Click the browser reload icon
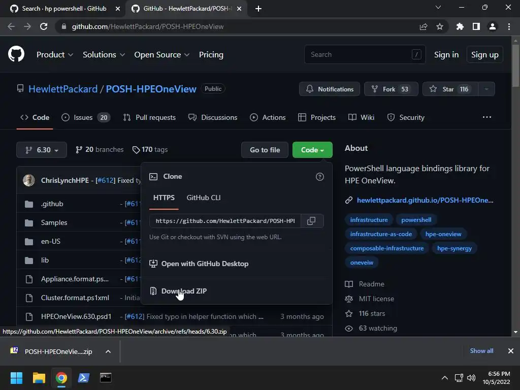This screenshot has width=520, height=390. click(44, 26)
